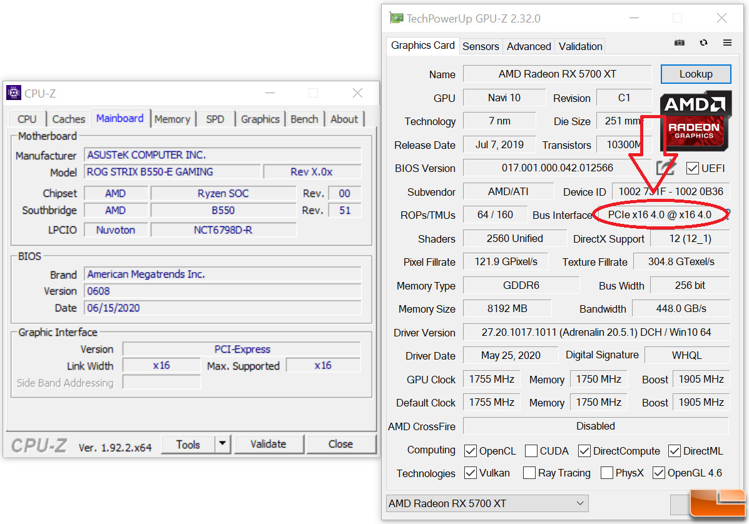The image size is (749, 524).
Task: Click the LPCIO value NCT6798D-R
Action: point(223,230)
